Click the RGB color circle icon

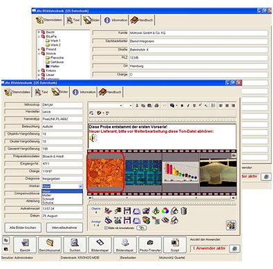tap(165, 211)
